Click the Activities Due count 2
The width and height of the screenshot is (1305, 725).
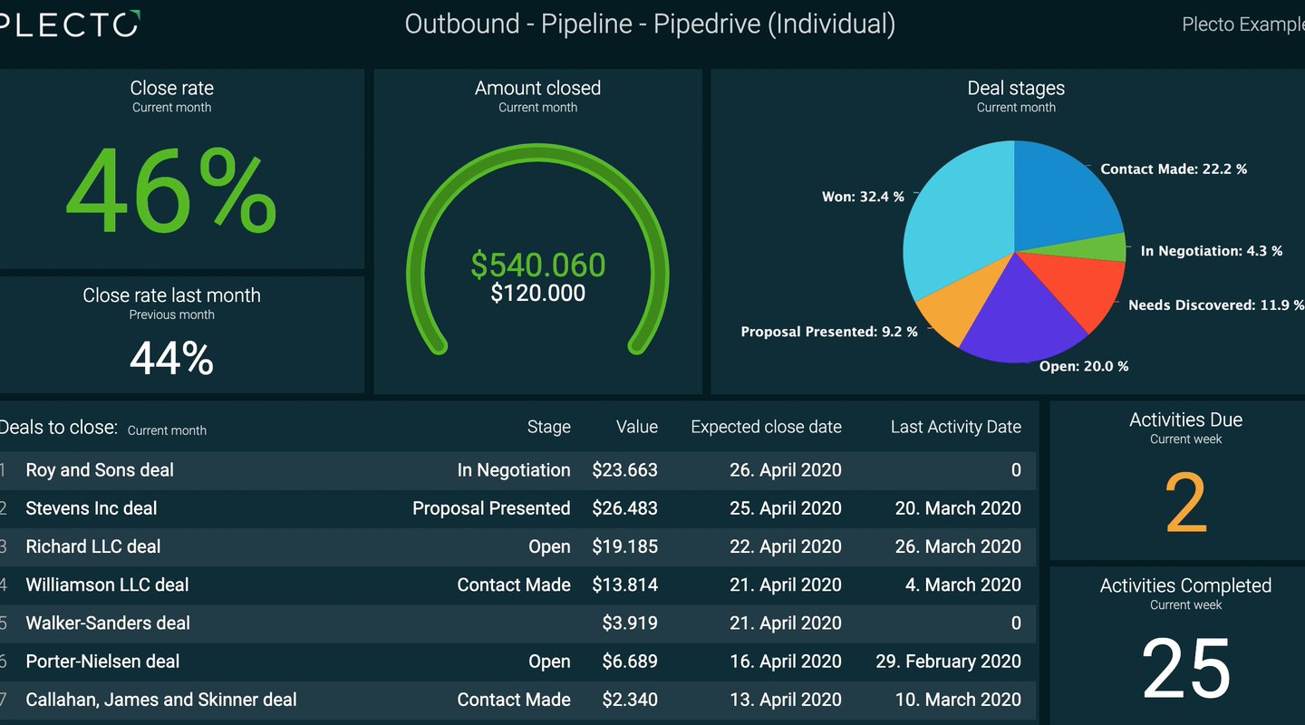(x=1186, y=504)
